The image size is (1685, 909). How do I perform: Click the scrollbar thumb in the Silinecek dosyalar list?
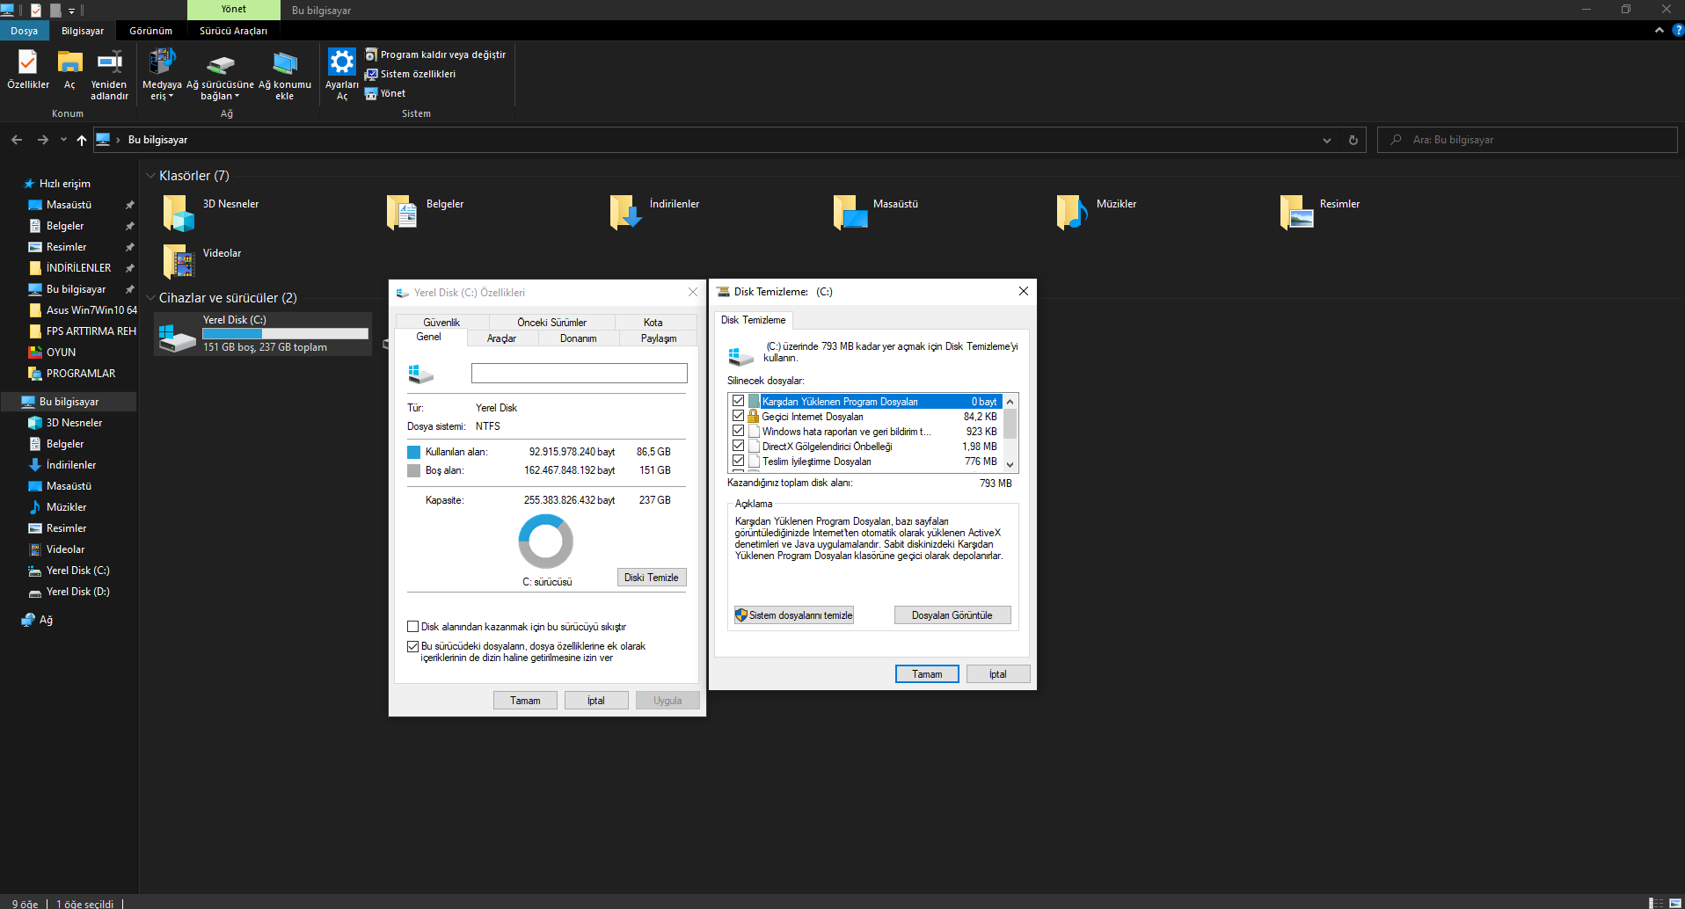point(1010,423)
